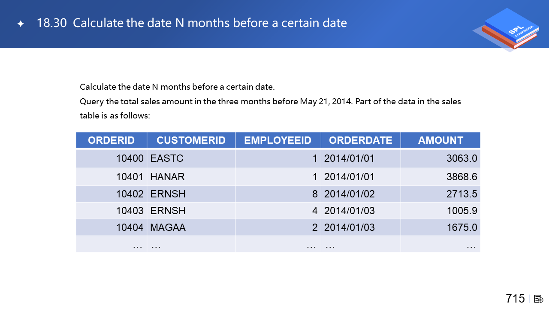Select the EMPLOYEEID column header

(x=278, y=140)
